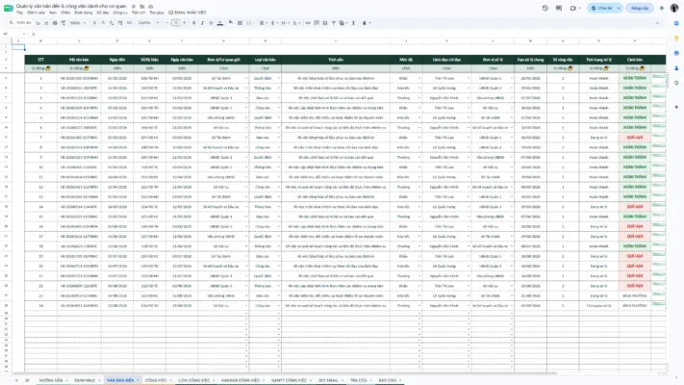Switch to HƯỚNG DẪN sheet tab
The height and width of the screenshot is (385, 684).
click(x=51, y=380)
